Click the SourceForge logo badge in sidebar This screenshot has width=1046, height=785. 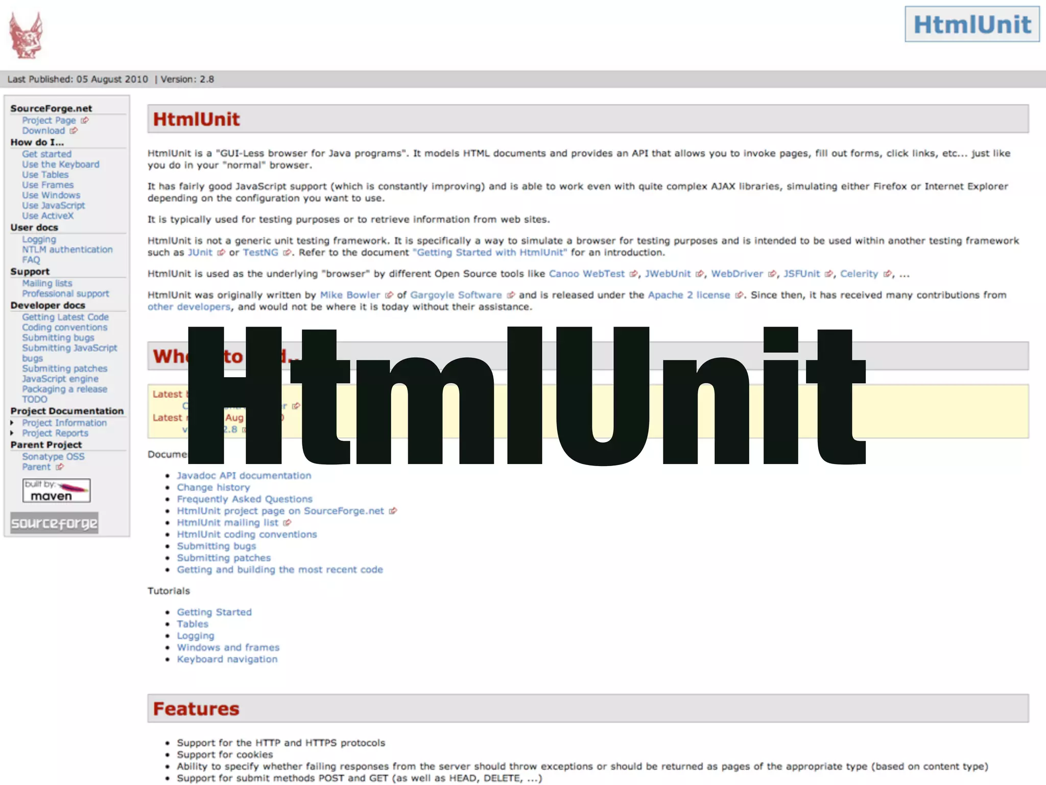pos(54,523)
